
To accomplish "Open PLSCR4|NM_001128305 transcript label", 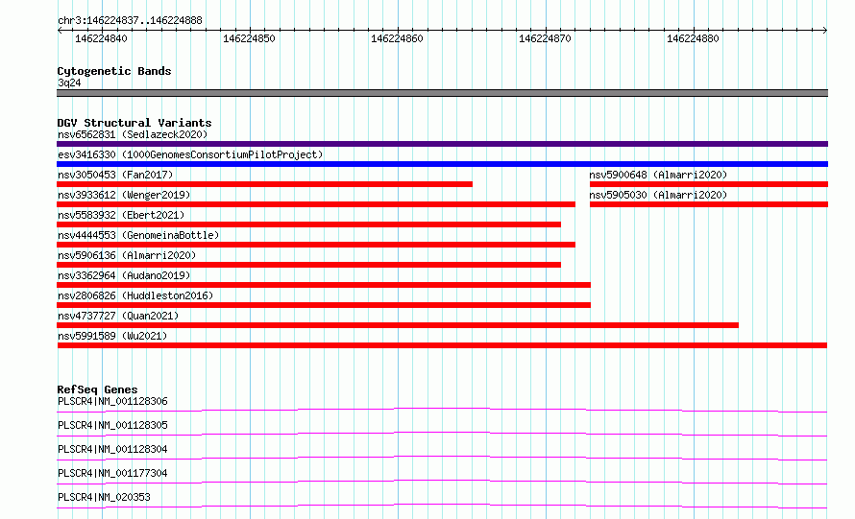I will pyautogui.click(x=112, y=425).
